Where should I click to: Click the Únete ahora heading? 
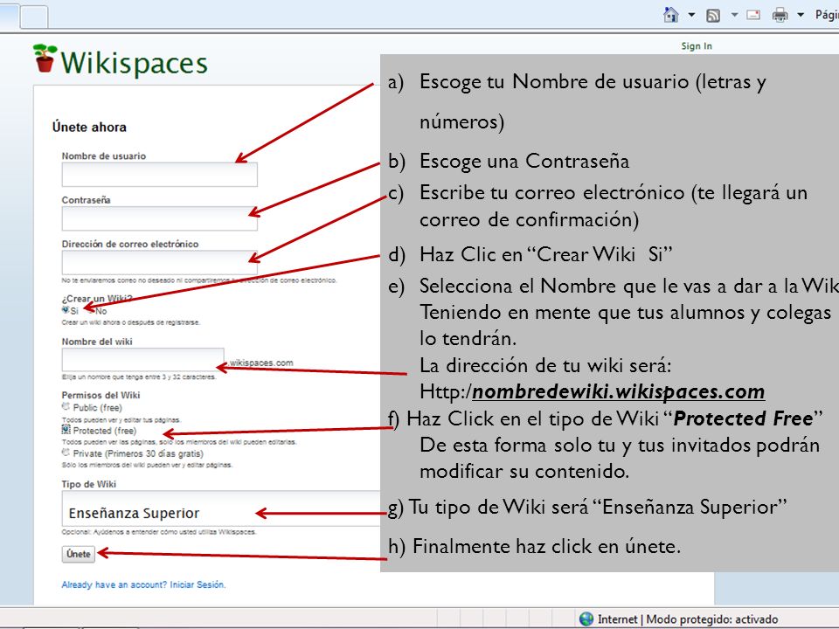tap(89, 128)
